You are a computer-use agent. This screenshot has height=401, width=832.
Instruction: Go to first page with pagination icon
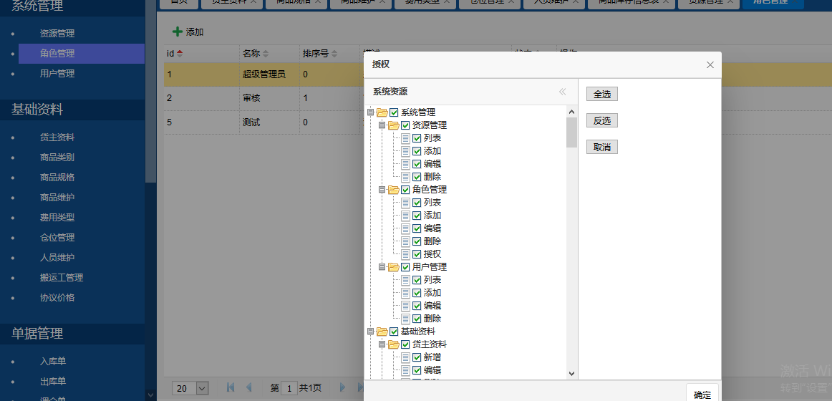pyautogui.click(x=231, y=387)
